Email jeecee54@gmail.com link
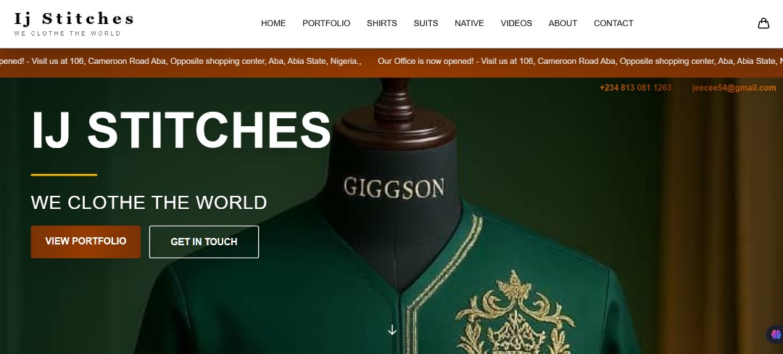The image size is (783, 354). point(734,88)
